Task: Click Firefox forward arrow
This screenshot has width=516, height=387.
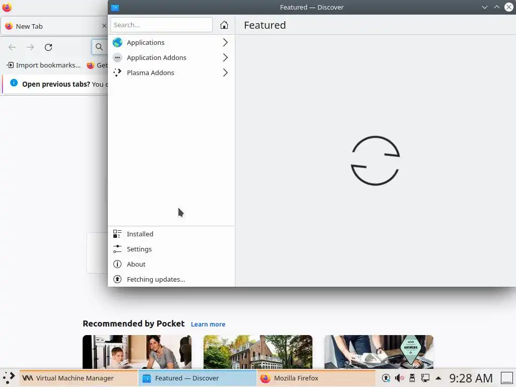Action: click(30, 47)
